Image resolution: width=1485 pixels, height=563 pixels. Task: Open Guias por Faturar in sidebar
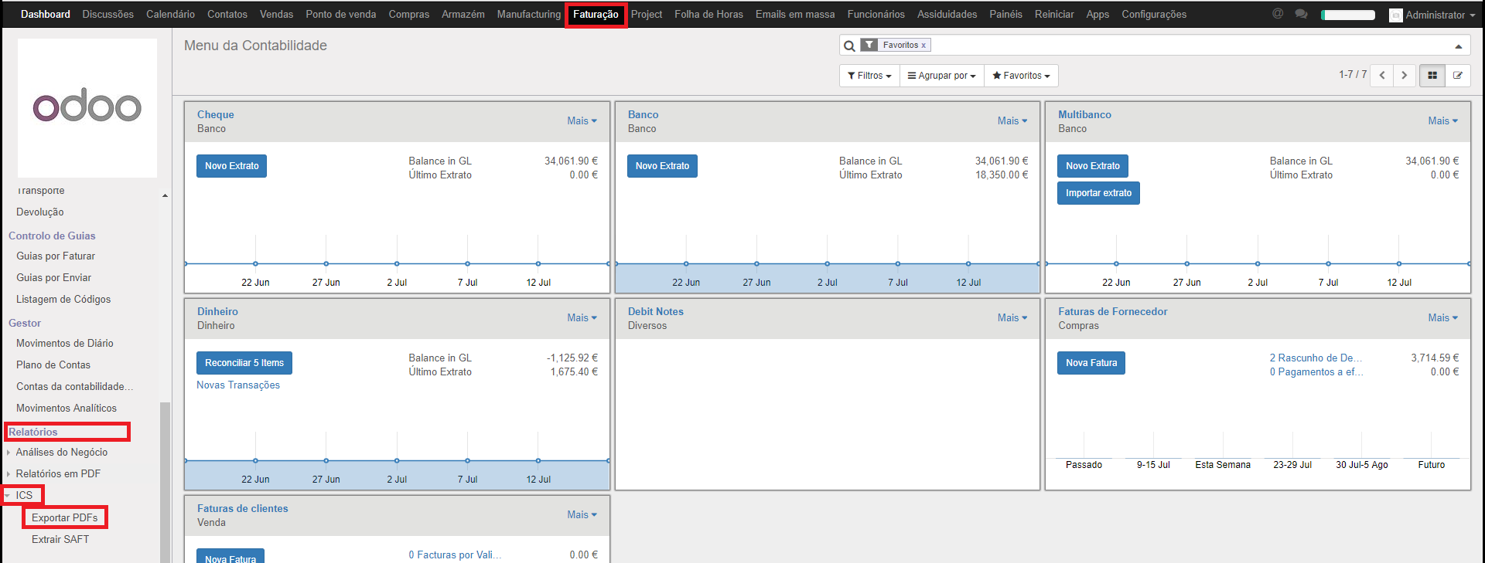tap(56, 256)
